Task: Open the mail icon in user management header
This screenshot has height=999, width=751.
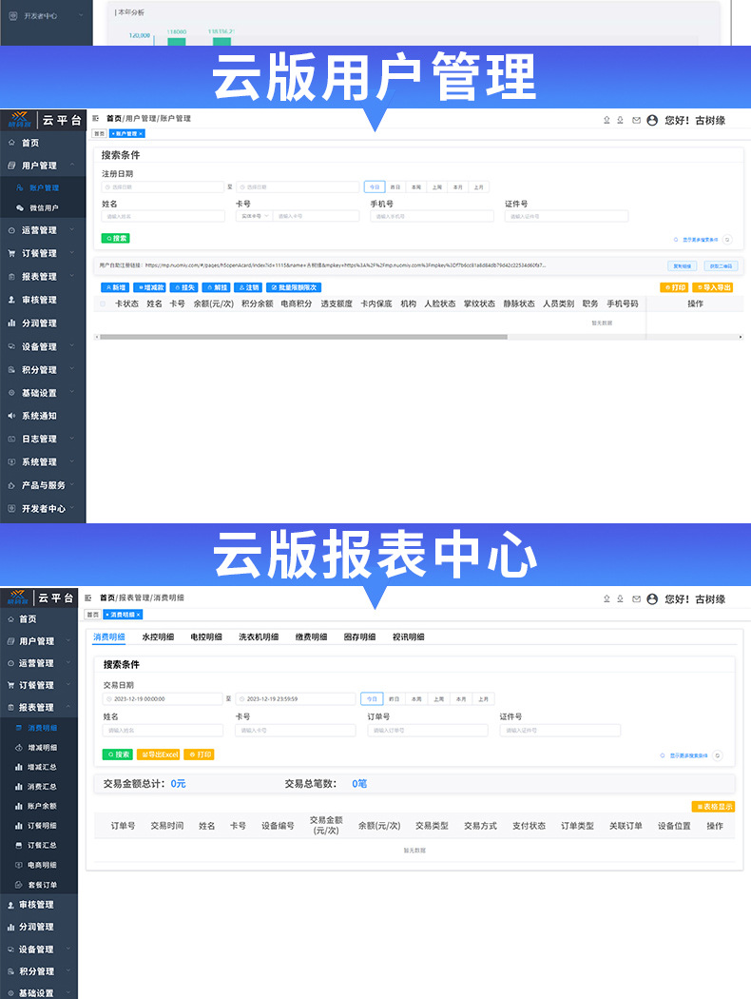Action: tap(636, 120)
